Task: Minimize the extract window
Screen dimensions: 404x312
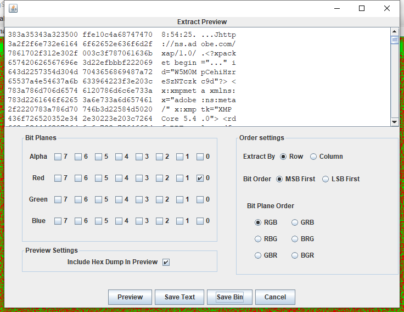Action: point(337,8)
